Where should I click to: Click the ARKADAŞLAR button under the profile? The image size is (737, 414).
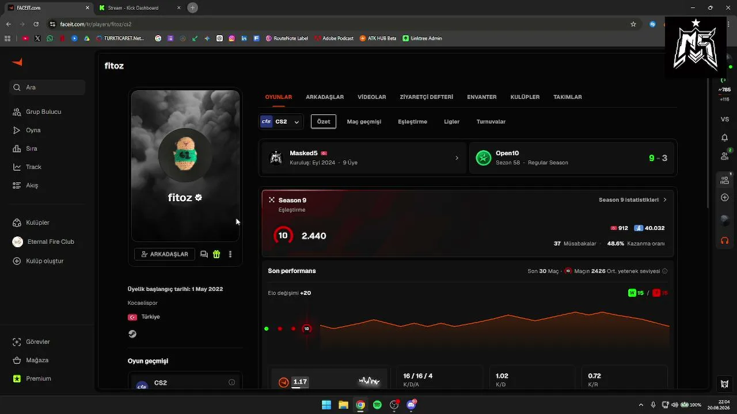point(165,254)
